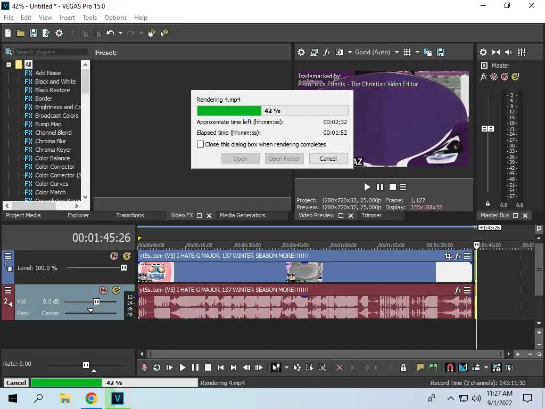
Task: Open the File menu
Action: [x=9, y=18]
